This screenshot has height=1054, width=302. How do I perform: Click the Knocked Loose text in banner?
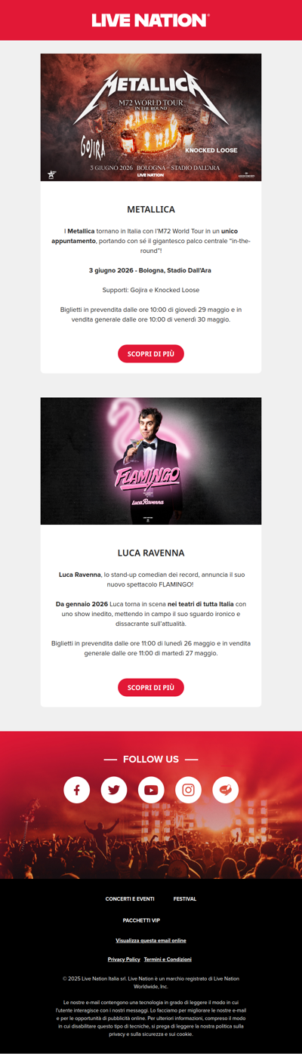point(211,150)
